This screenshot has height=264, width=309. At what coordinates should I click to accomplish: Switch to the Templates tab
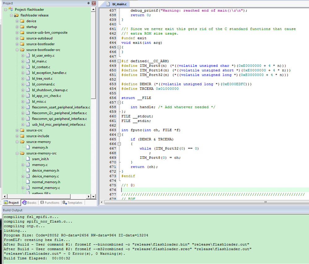73,203
